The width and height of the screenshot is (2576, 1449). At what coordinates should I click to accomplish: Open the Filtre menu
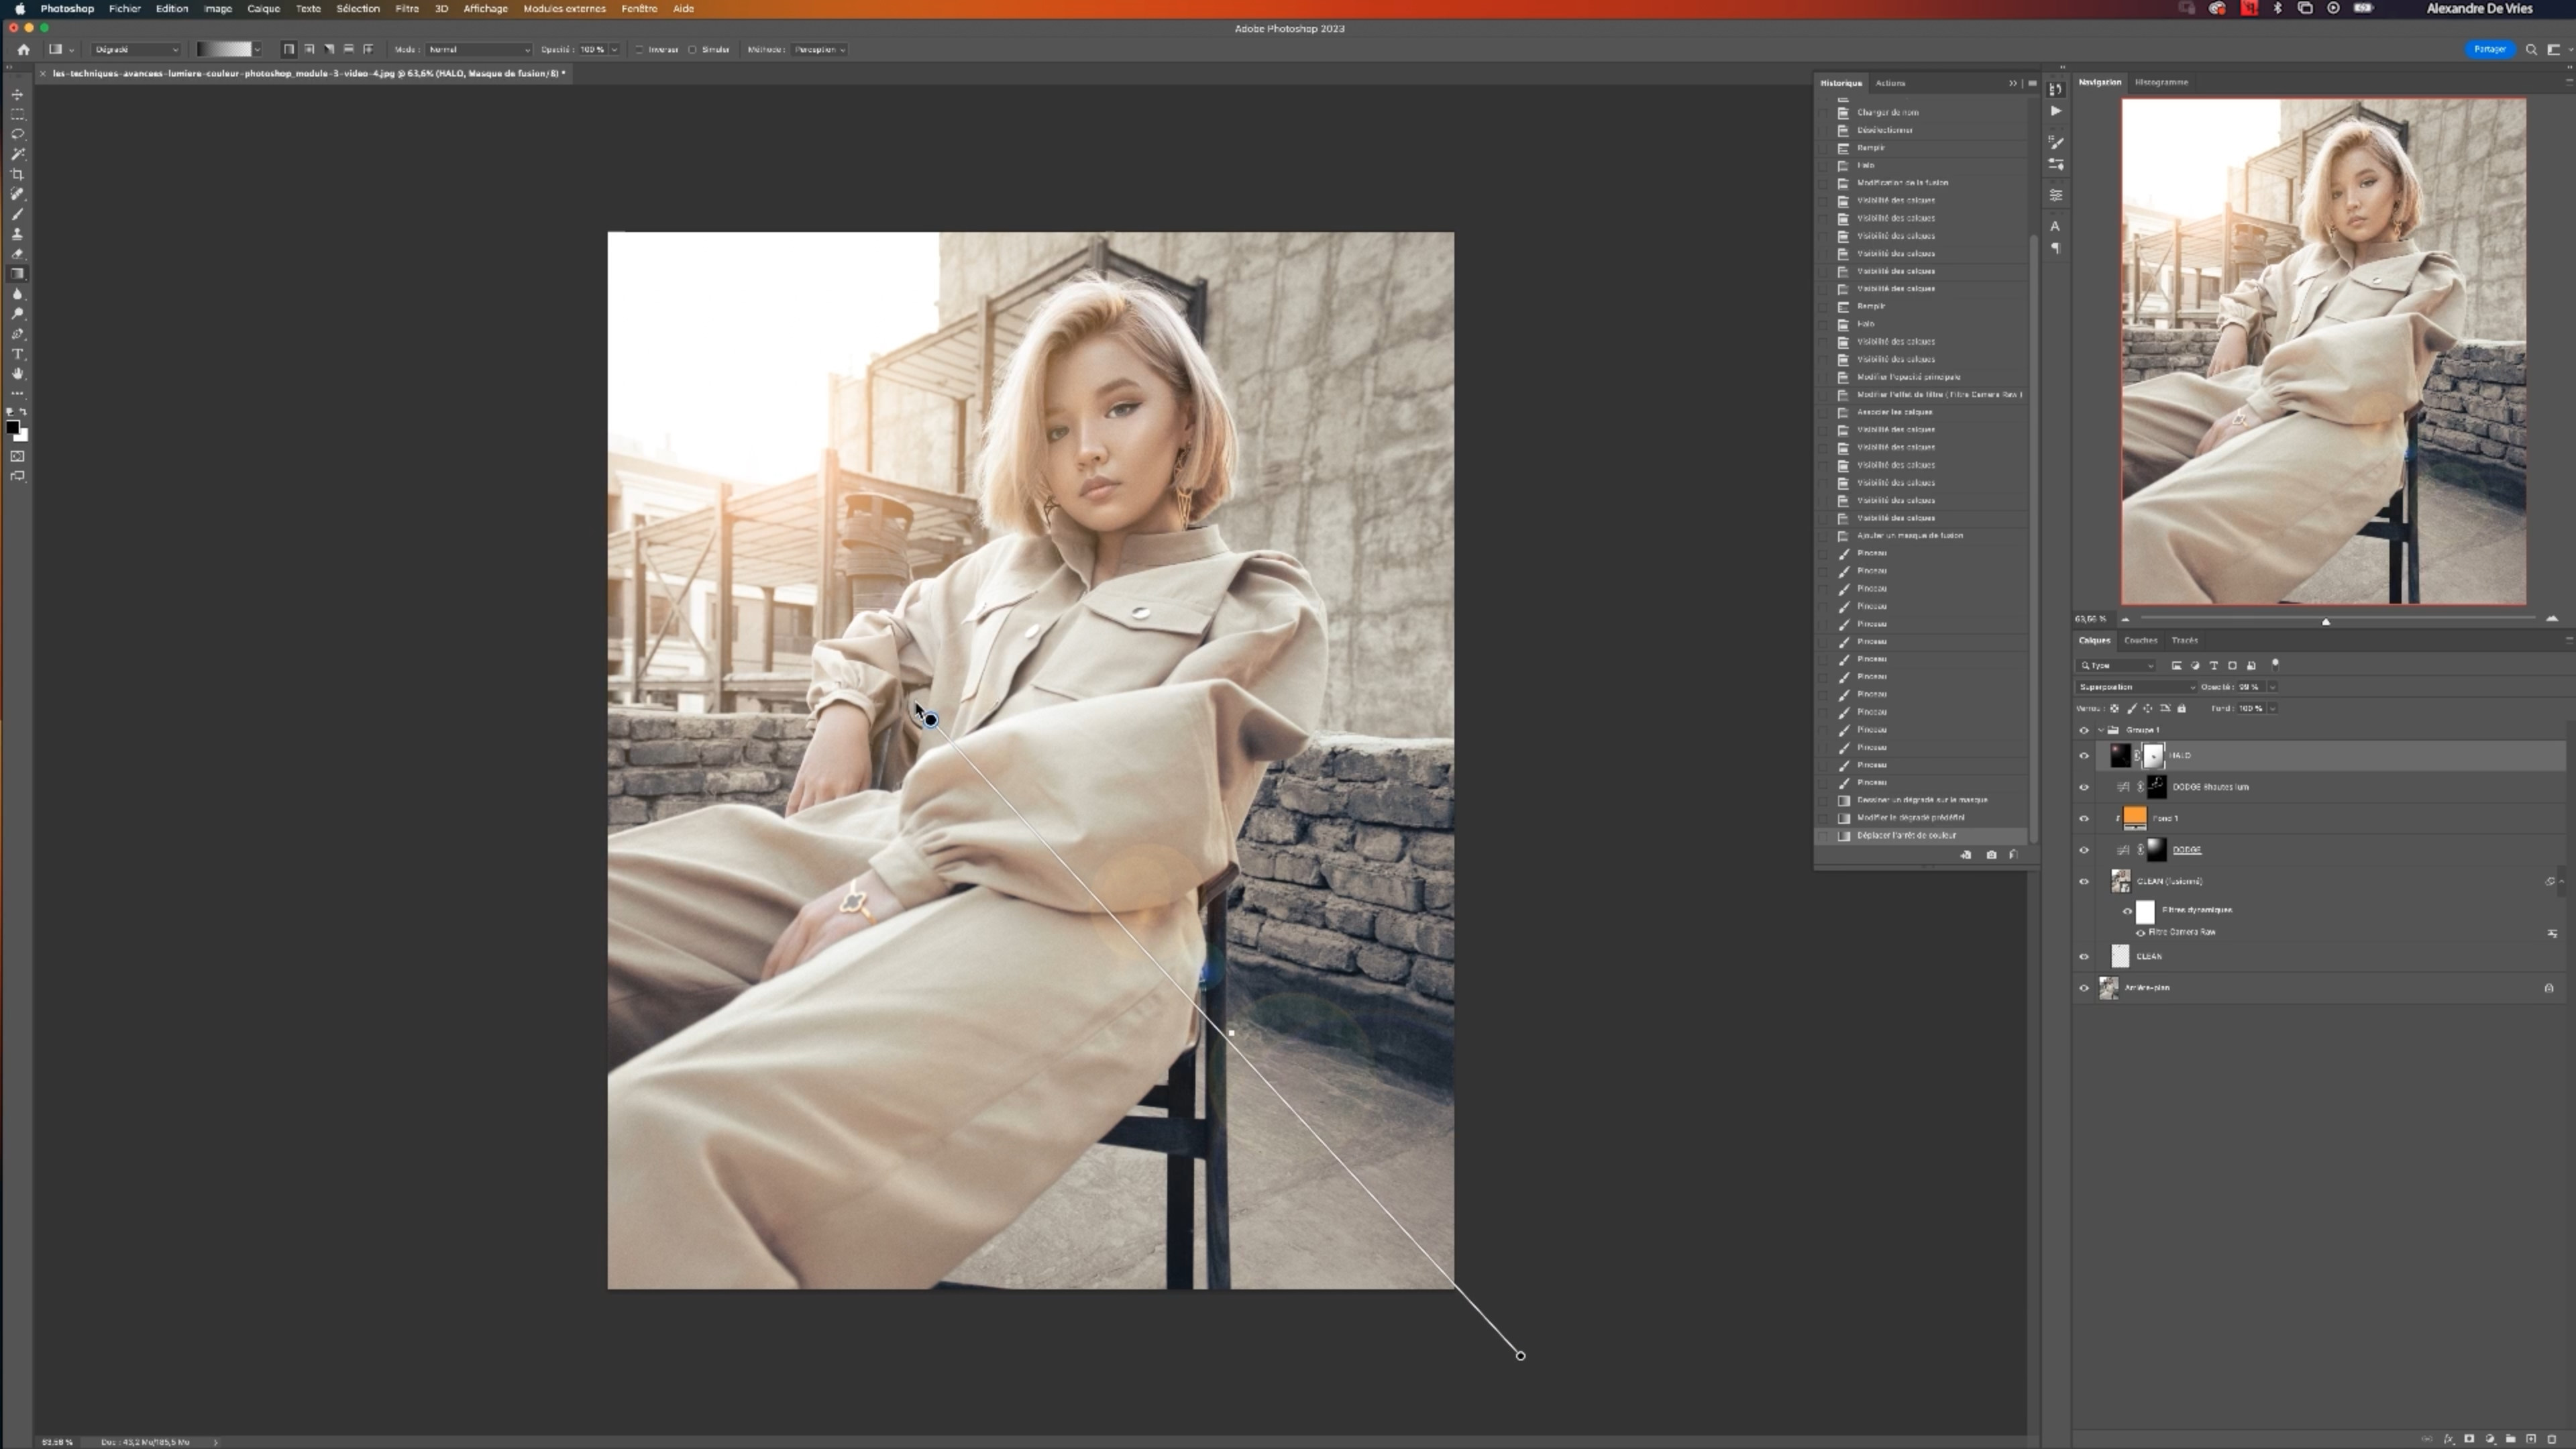(406, 8)
